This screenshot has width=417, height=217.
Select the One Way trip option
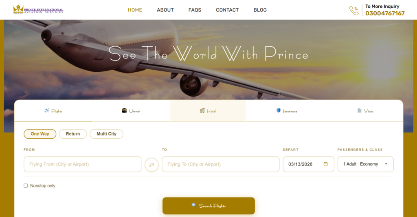pyautogui.click(x=40, y=134)
